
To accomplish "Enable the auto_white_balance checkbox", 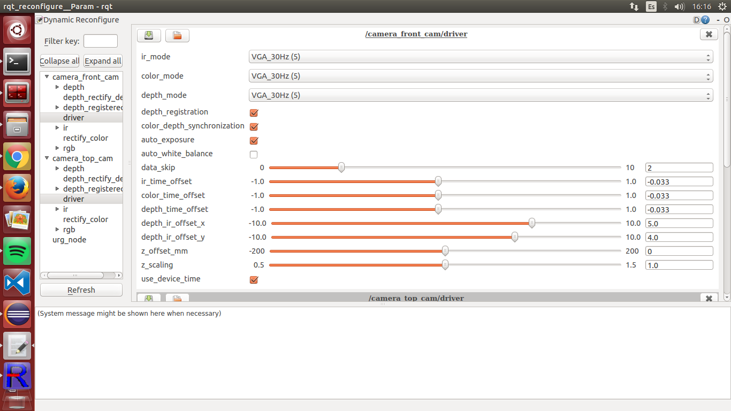I will (254, 155).
